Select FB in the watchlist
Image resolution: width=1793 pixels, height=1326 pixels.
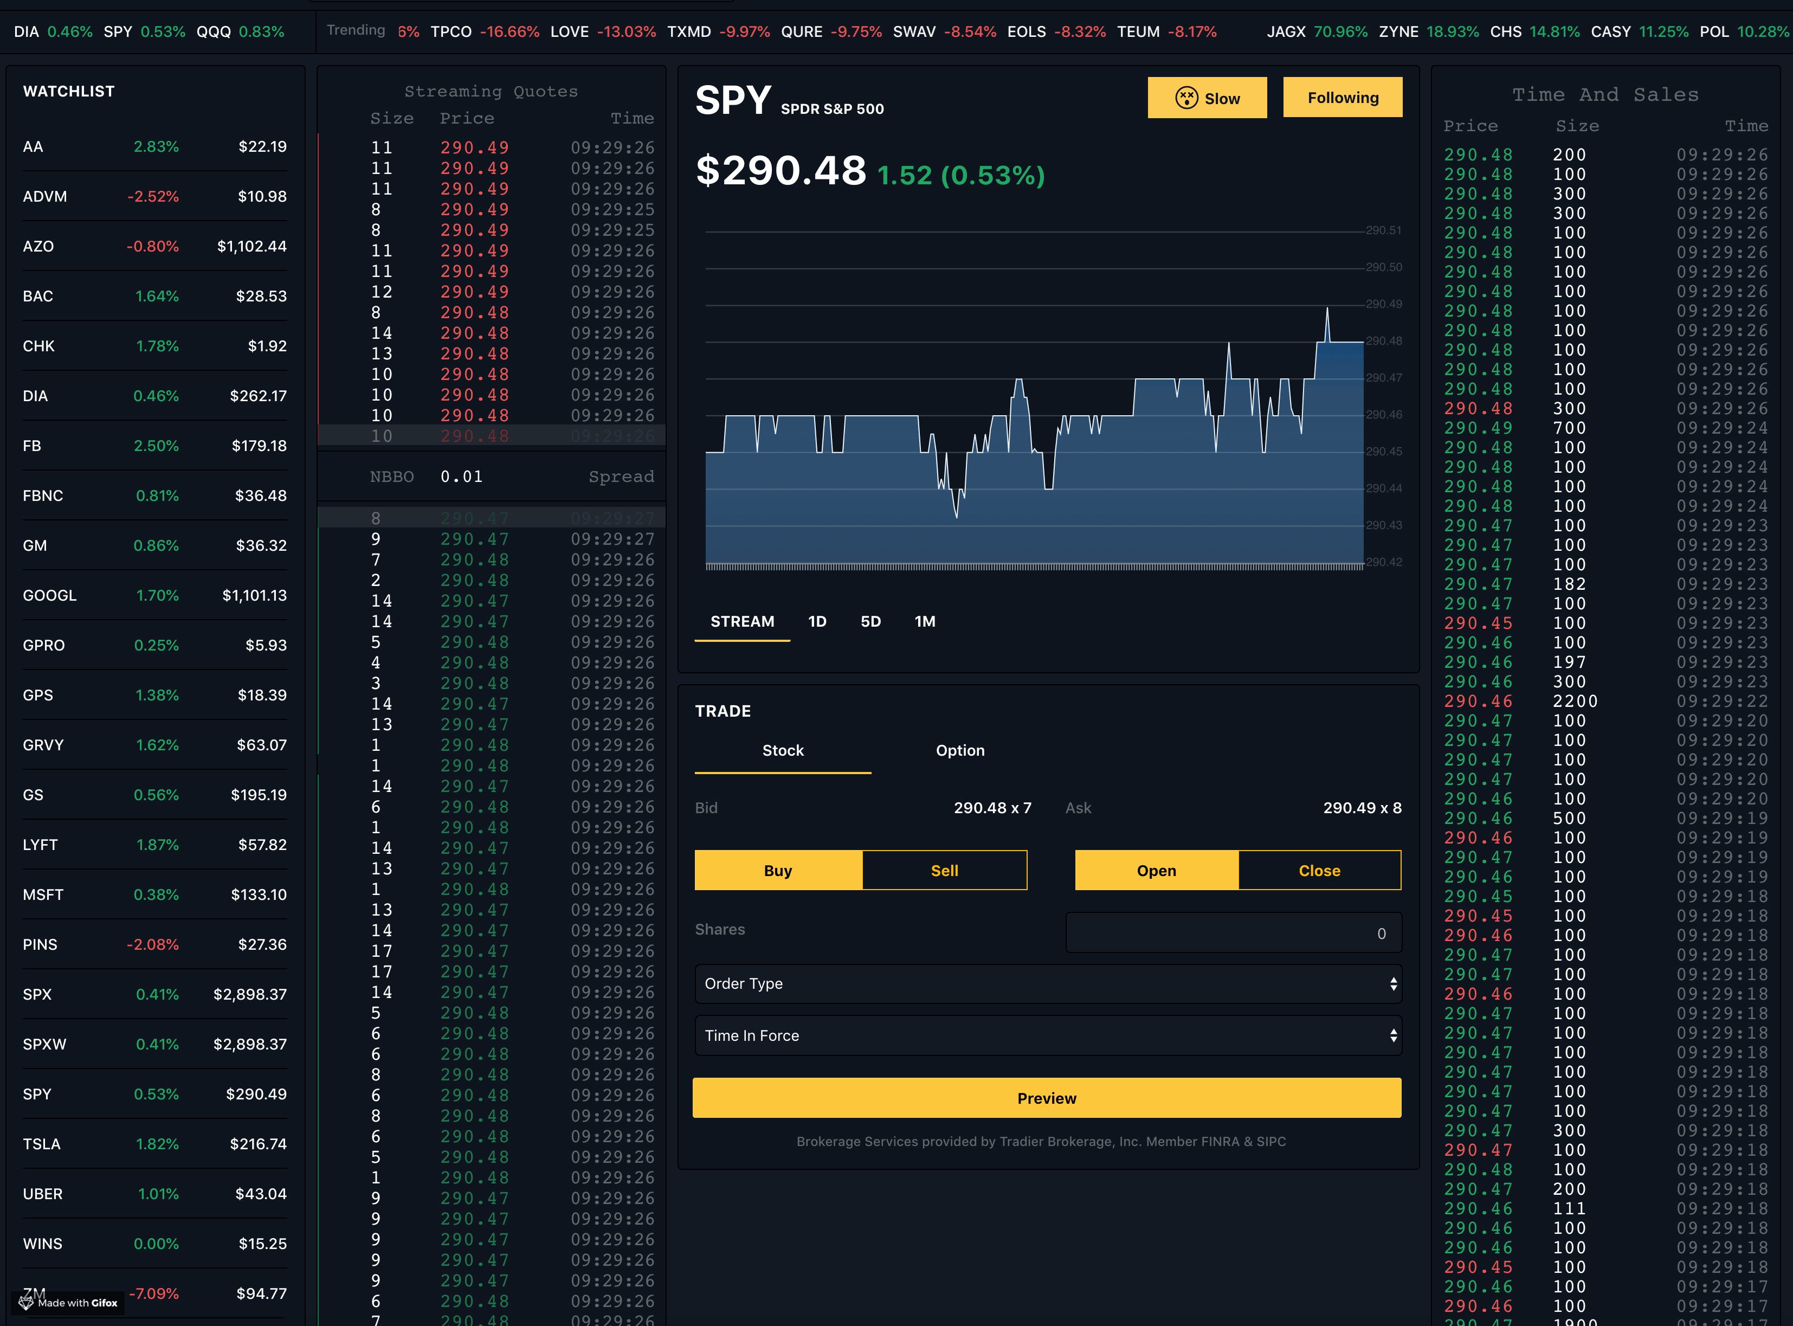pyautogui.click(x=155, y=446)
